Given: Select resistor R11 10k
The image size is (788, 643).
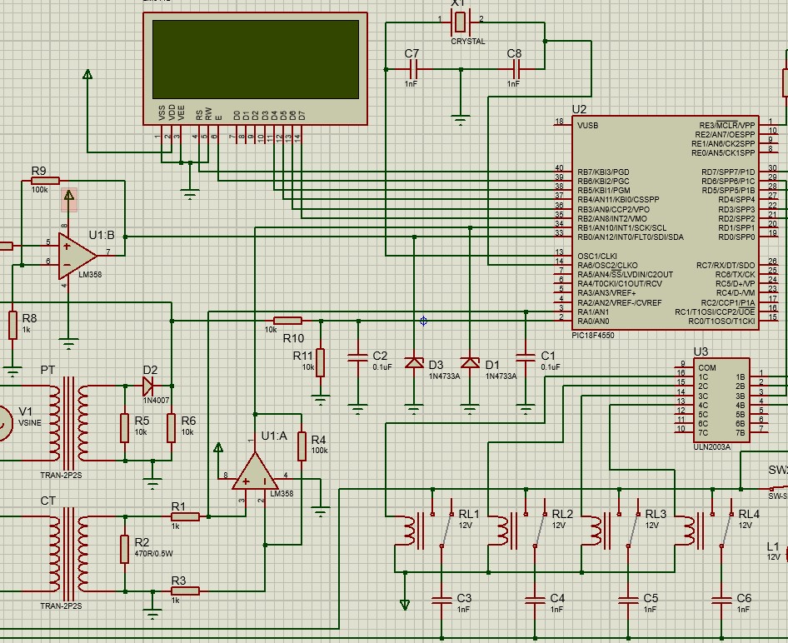Looking at the screenshot, I should pyautogui.click(x=320, y=362).
